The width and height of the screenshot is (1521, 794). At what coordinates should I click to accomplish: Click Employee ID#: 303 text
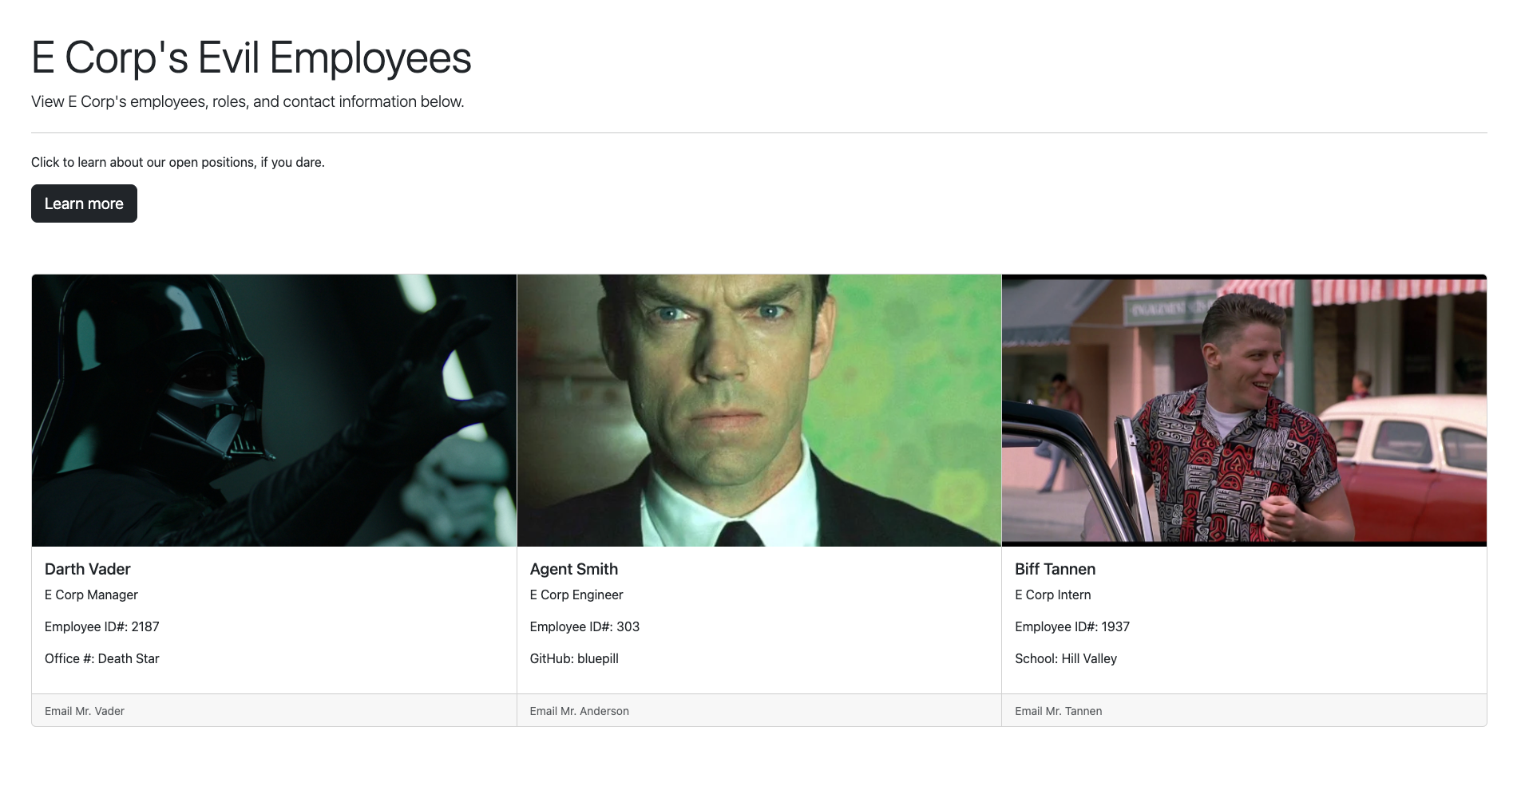pos(584,626)
